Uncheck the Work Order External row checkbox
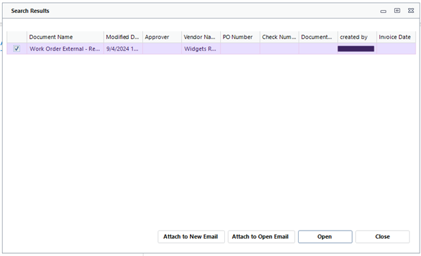This screenshot has width=421, height=256. coord(16,49)
